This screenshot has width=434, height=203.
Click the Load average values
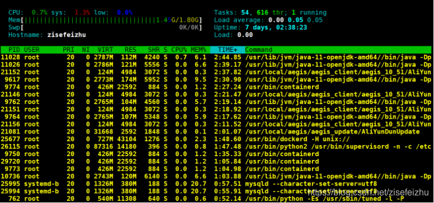[x=295, y=20]
